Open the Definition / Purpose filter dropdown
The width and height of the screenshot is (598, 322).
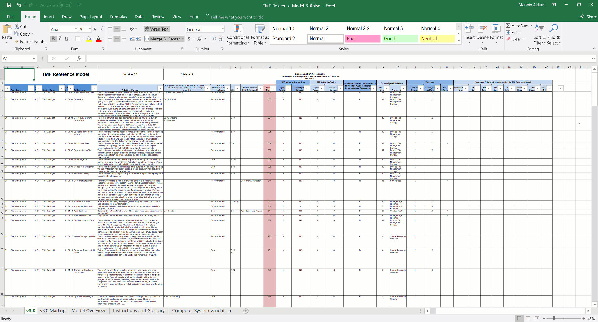tap(160, 88)
